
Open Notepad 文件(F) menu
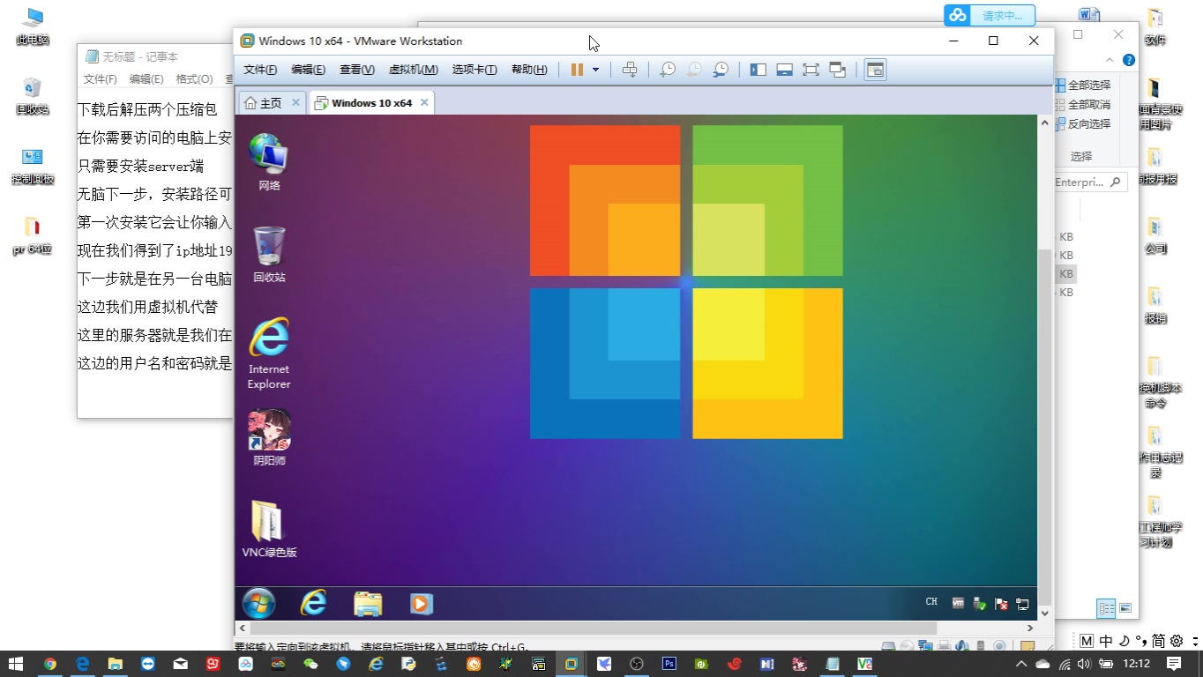pos(101,79)
